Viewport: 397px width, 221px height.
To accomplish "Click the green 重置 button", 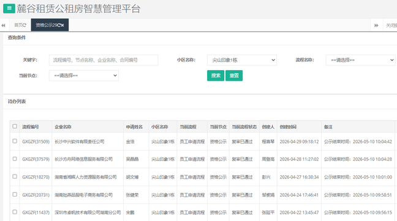I will tap(234, 76).
